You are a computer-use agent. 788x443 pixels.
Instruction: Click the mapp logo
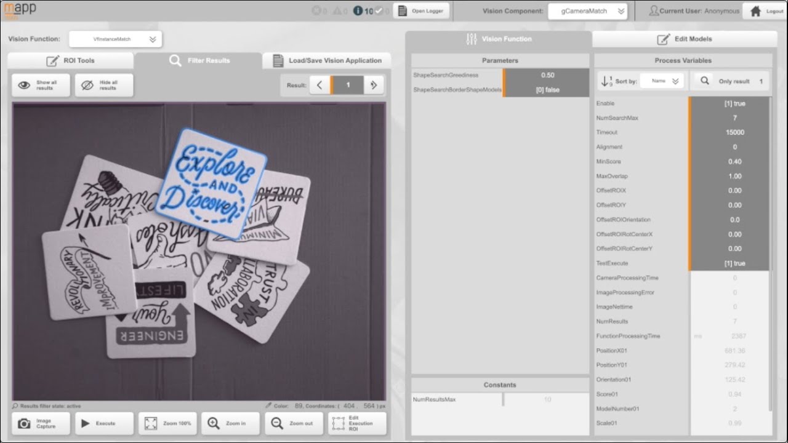tap(20, 9)
